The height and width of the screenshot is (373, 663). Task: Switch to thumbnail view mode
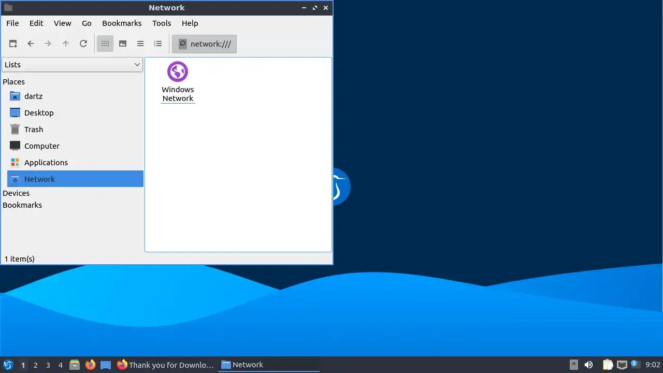(123, 44)
